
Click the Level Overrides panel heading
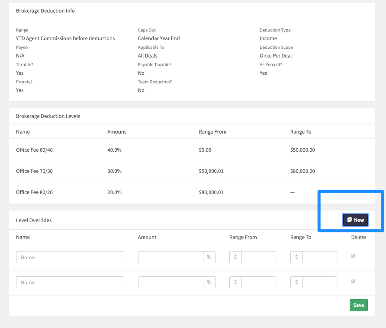[x=34, y=220]
